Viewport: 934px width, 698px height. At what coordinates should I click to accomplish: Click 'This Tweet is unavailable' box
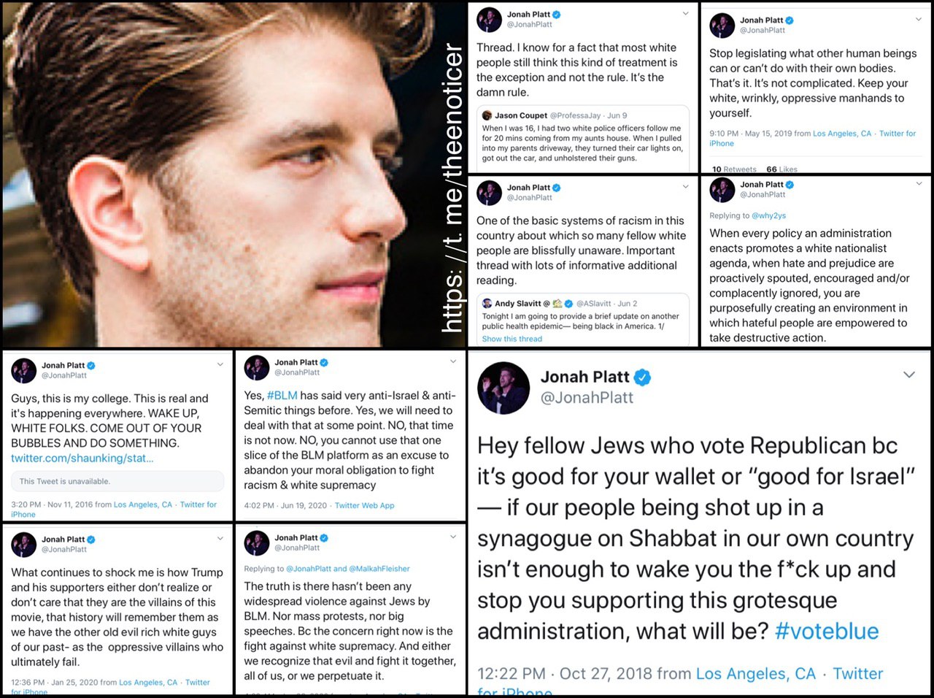[117, 481]
